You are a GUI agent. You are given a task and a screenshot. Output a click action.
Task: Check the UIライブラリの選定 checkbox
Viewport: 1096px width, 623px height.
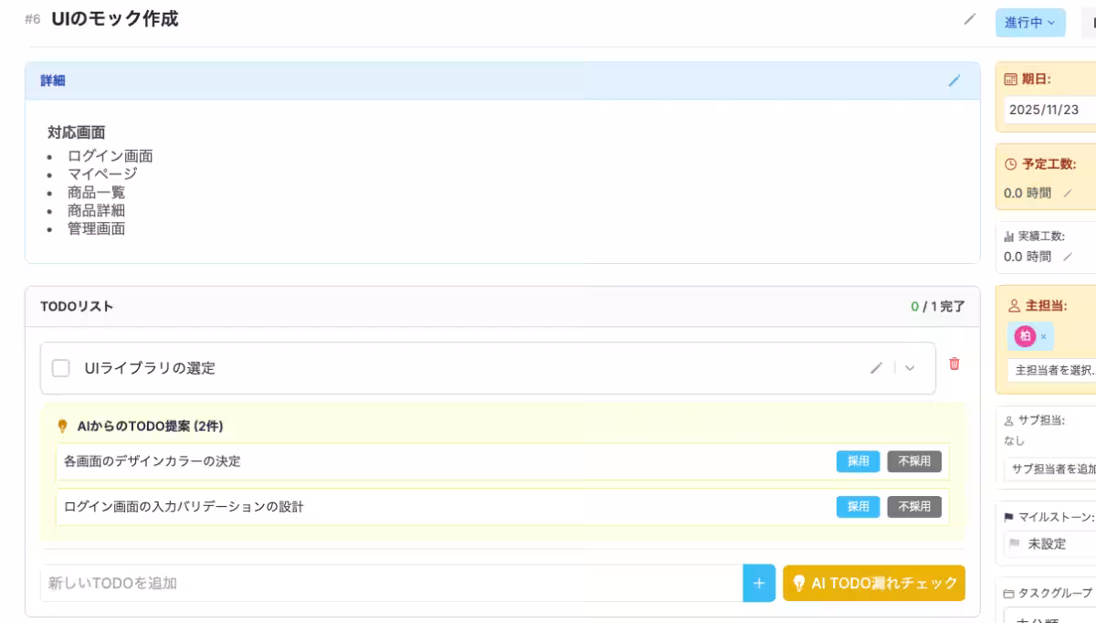(x=61, y=368)
